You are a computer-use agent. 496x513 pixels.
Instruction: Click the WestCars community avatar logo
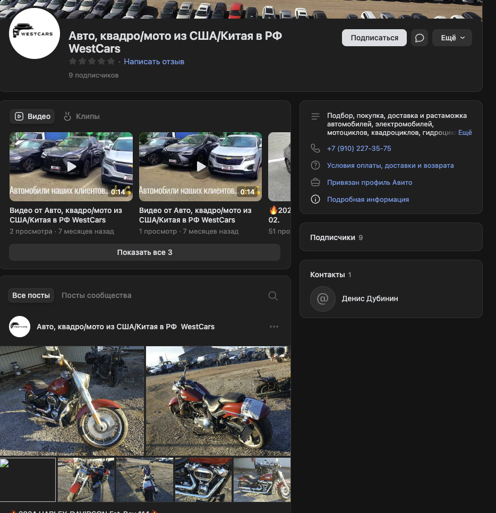point(35,33)
